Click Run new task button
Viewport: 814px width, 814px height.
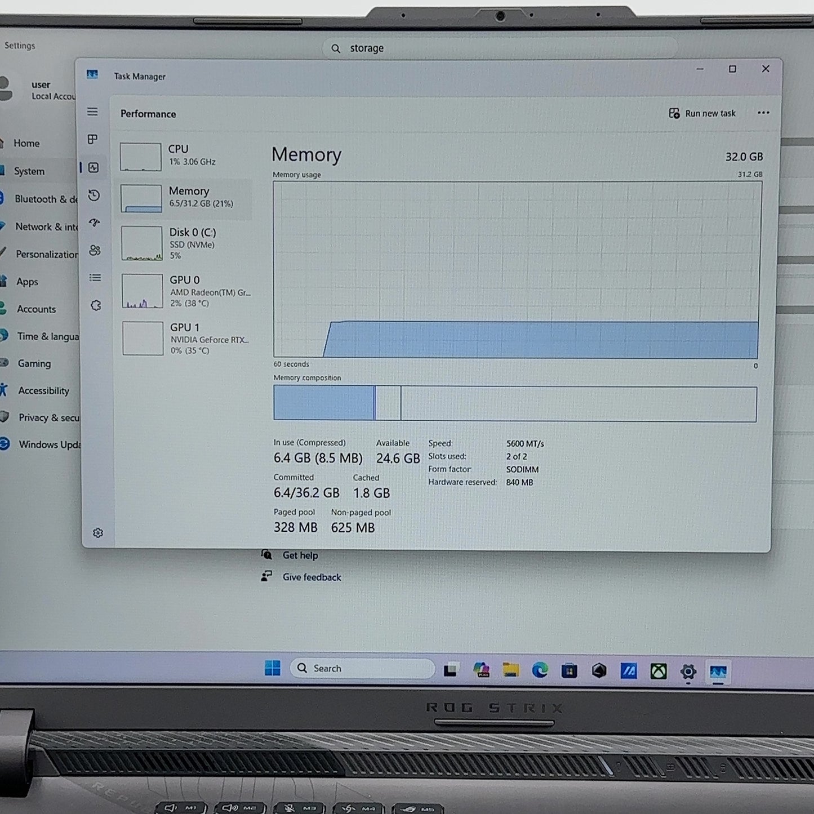[702, 113]
